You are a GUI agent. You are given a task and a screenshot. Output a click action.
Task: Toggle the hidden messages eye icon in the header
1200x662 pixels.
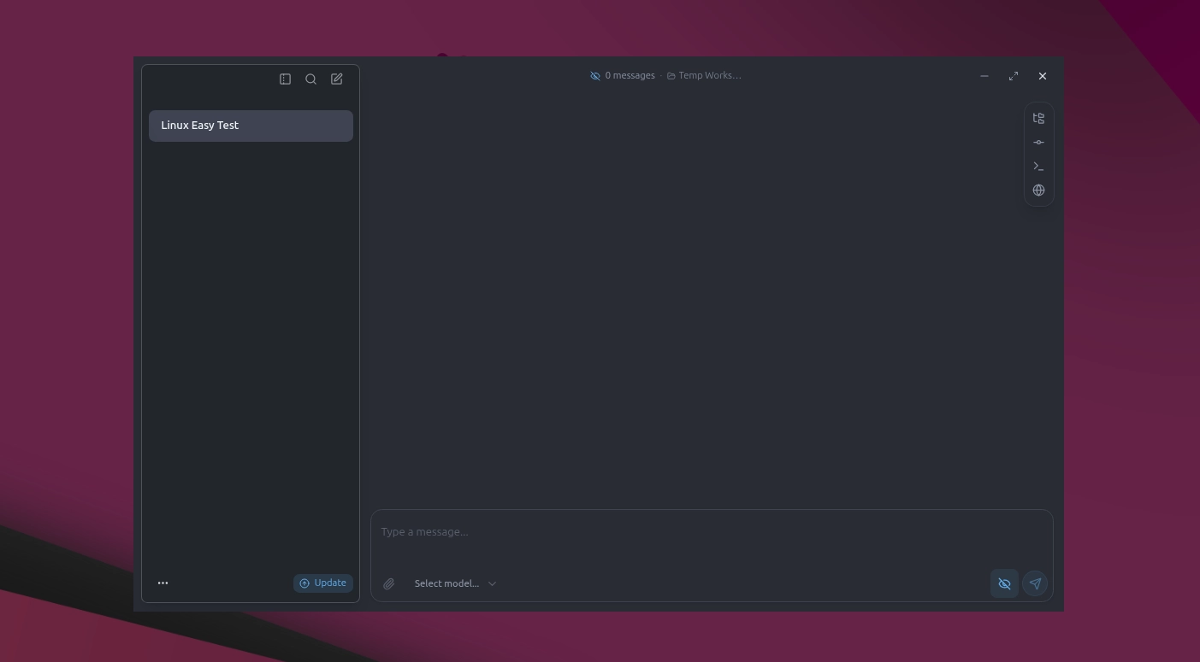[595, 75]
